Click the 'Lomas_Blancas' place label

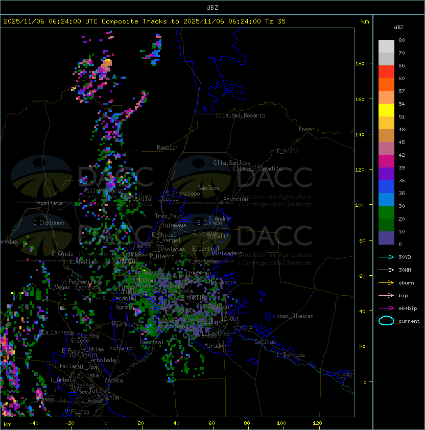click(x=293, y=316)
